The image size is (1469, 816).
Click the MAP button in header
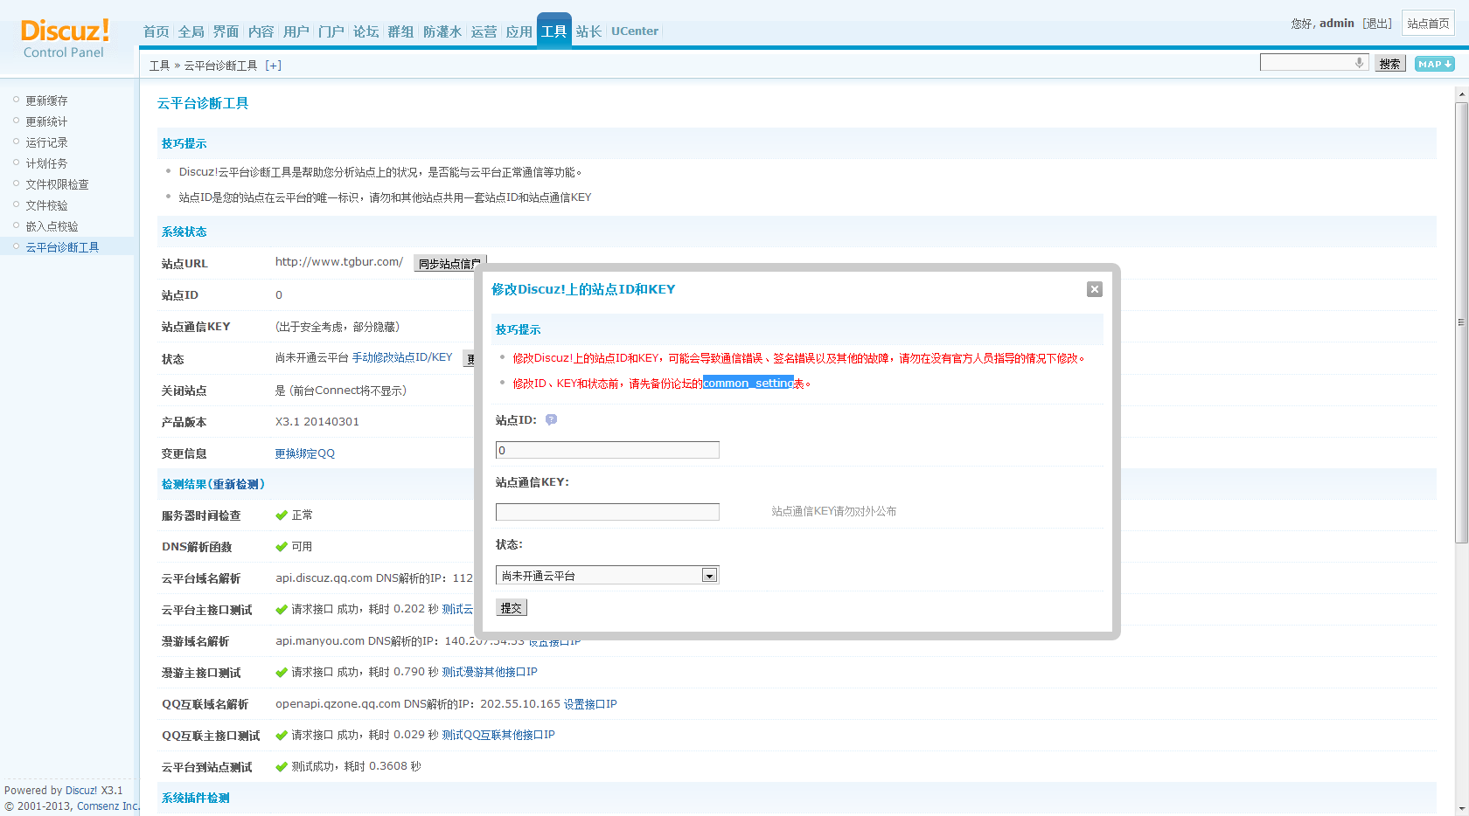[1434, 64]
